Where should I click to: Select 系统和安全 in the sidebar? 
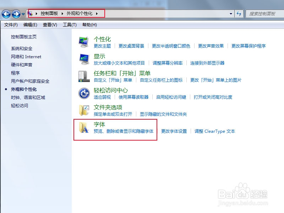[x=22, y=49]
